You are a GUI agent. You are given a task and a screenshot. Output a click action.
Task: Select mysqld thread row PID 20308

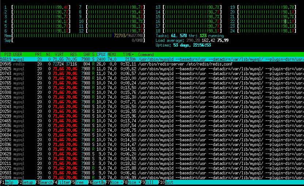pyautogui.click(x=152, y=92)
